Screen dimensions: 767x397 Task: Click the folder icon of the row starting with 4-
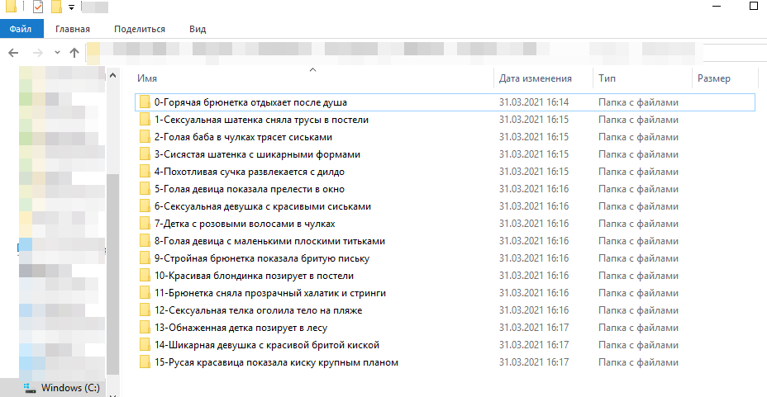[145, 172]
